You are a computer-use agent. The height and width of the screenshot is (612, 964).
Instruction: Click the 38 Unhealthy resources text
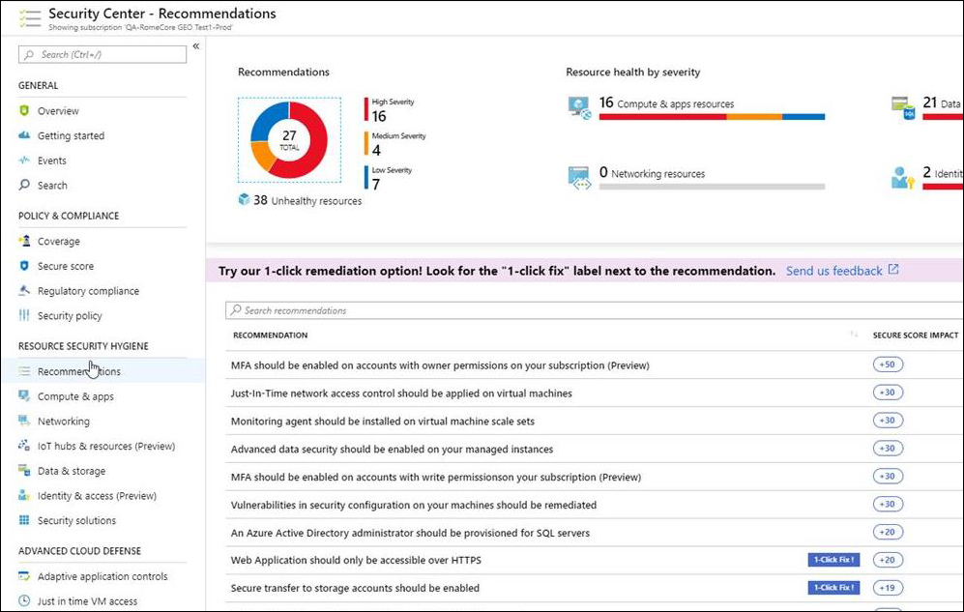[307, 200]
